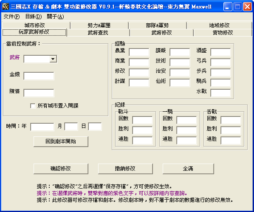
Task: Enable 所有城市置入間諜 checkbox
Action: (33, 106)
